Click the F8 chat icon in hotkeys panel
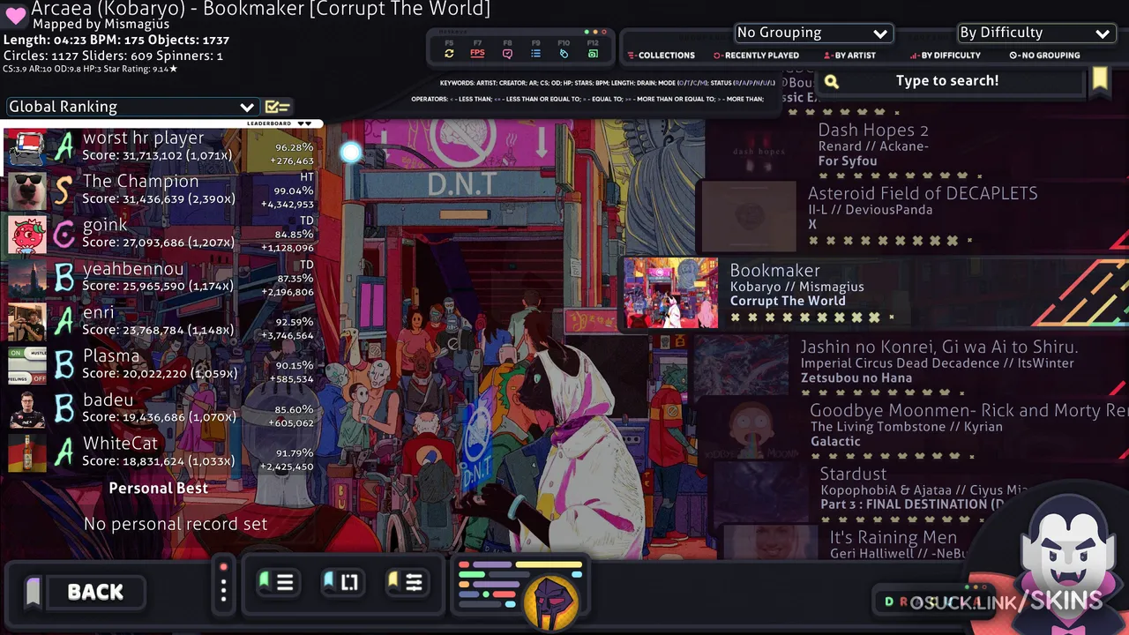Viewport: 1129px width, 635px height. 507,53
